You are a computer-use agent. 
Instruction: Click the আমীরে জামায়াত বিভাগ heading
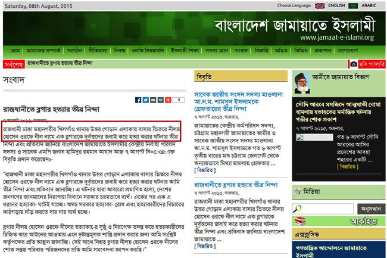[x=341, y=77]
